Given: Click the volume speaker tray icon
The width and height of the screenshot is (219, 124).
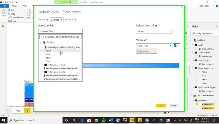Looking at the screenshot, I should point(185,120).
